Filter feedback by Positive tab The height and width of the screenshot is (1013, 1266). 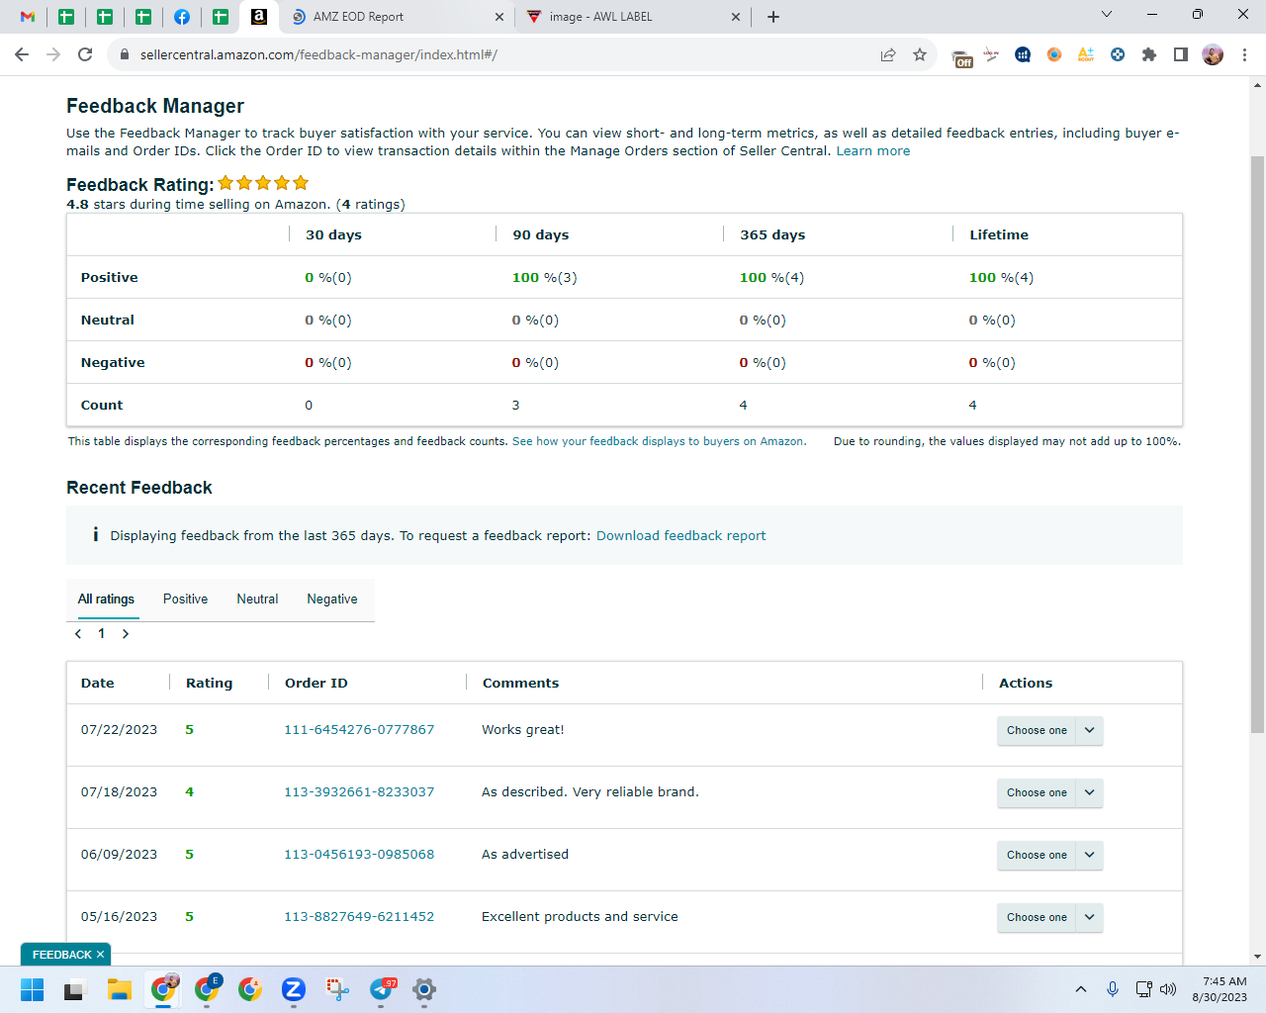185,599
